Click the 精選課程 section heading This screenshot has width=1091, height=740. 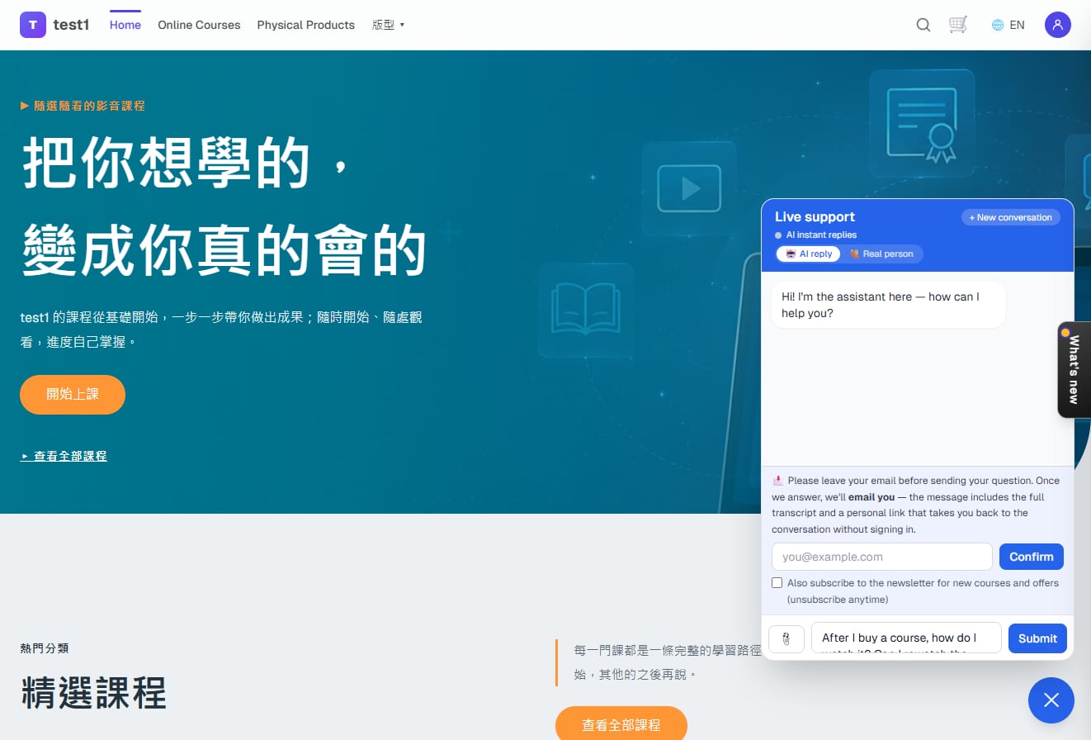coord(93,692)
